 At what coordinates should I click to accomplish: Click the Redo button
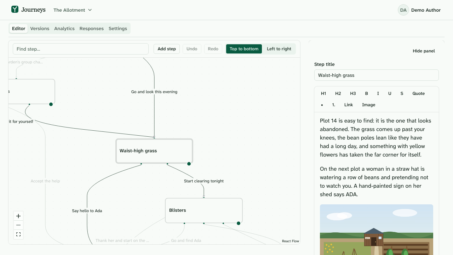[213, 49]
